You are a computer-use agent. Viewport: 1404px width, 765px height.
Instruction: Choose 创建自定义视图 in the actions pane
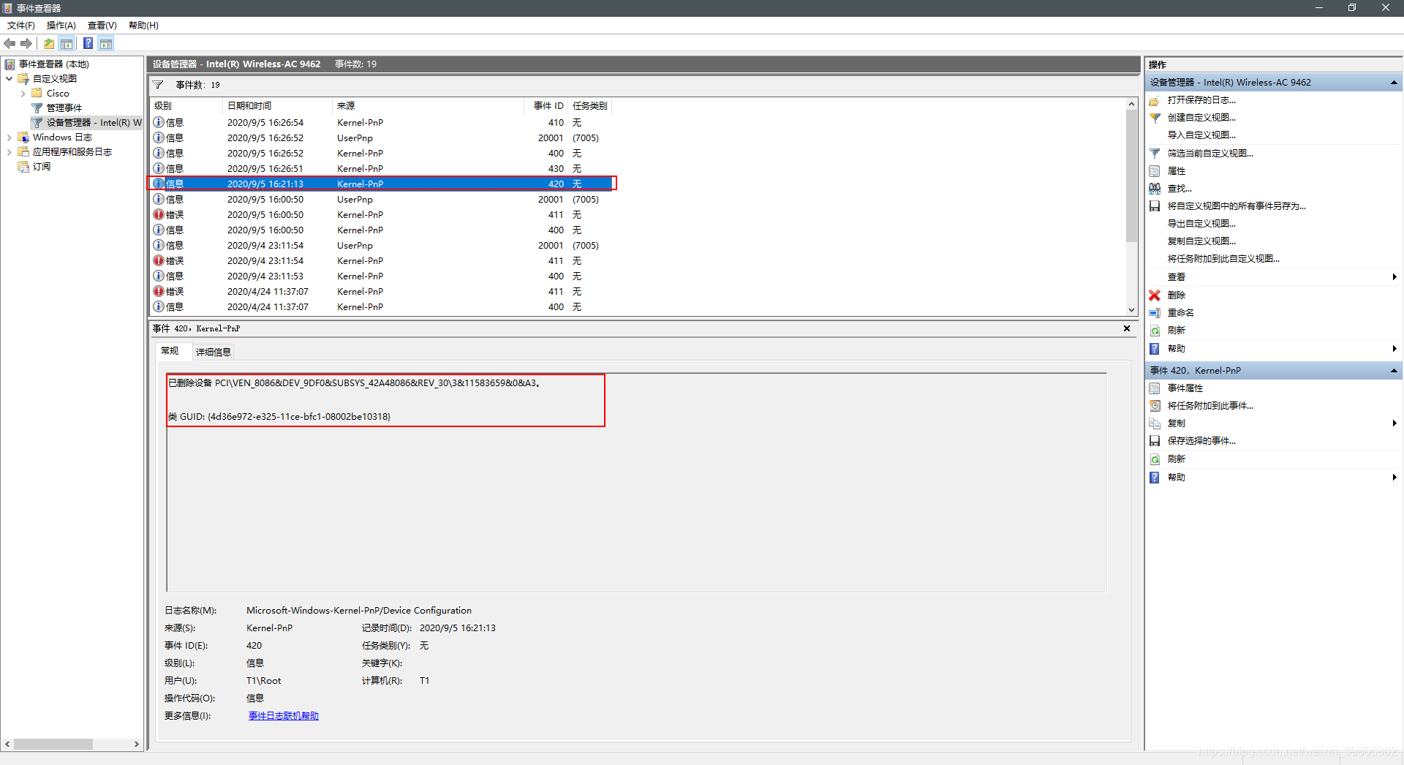point(1201,118)
